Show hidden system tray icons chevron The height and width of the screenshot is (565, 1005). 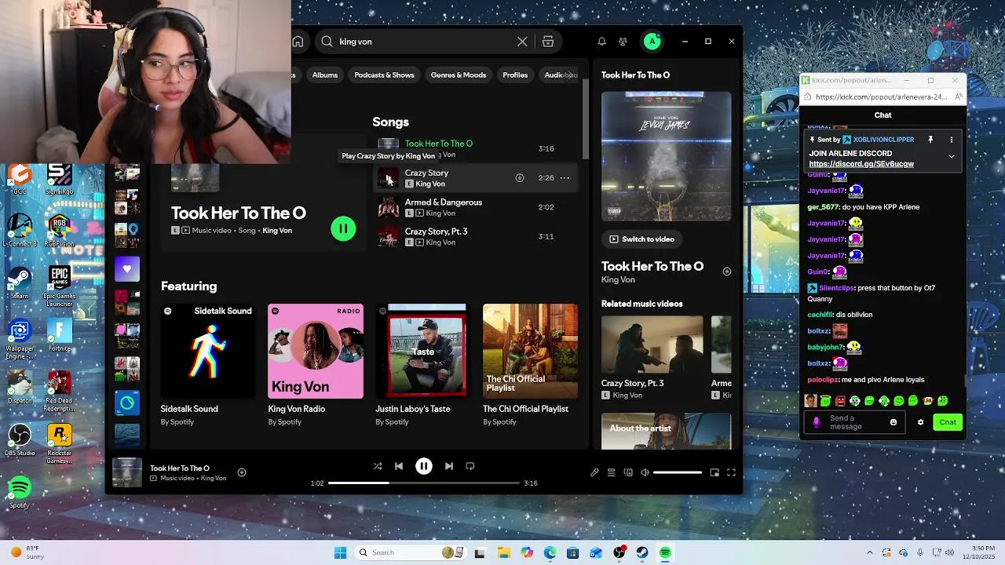tap(869, 552)
